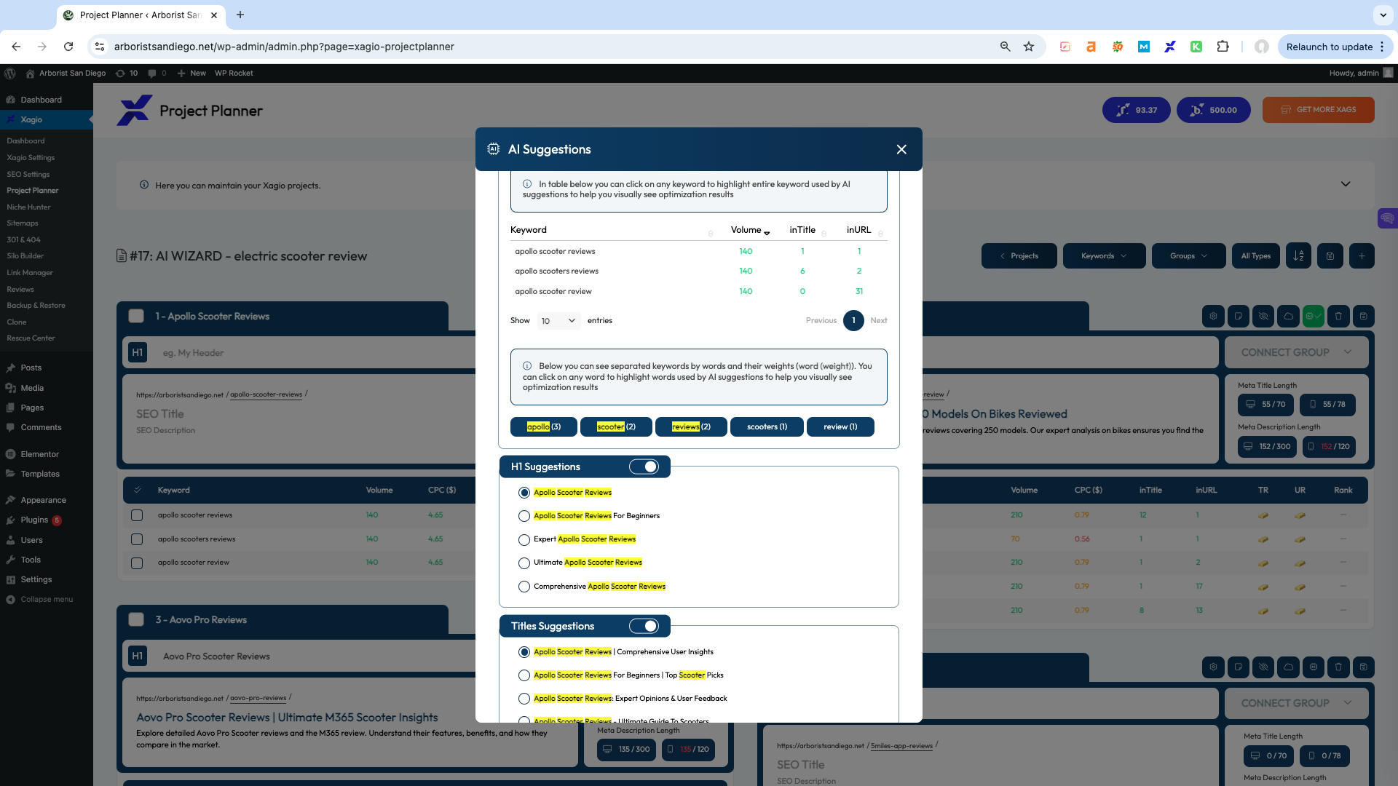
Task: Expand upper CONNECT GROUP dropdown
Action: (x=1296, y=352)
